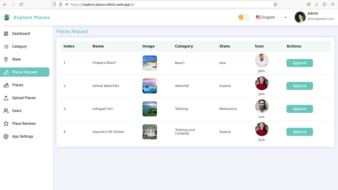Select the Dashboard grid icon
Image resolution: width=338 pixels, height=190 pixels.
click(x=6, y=34)
